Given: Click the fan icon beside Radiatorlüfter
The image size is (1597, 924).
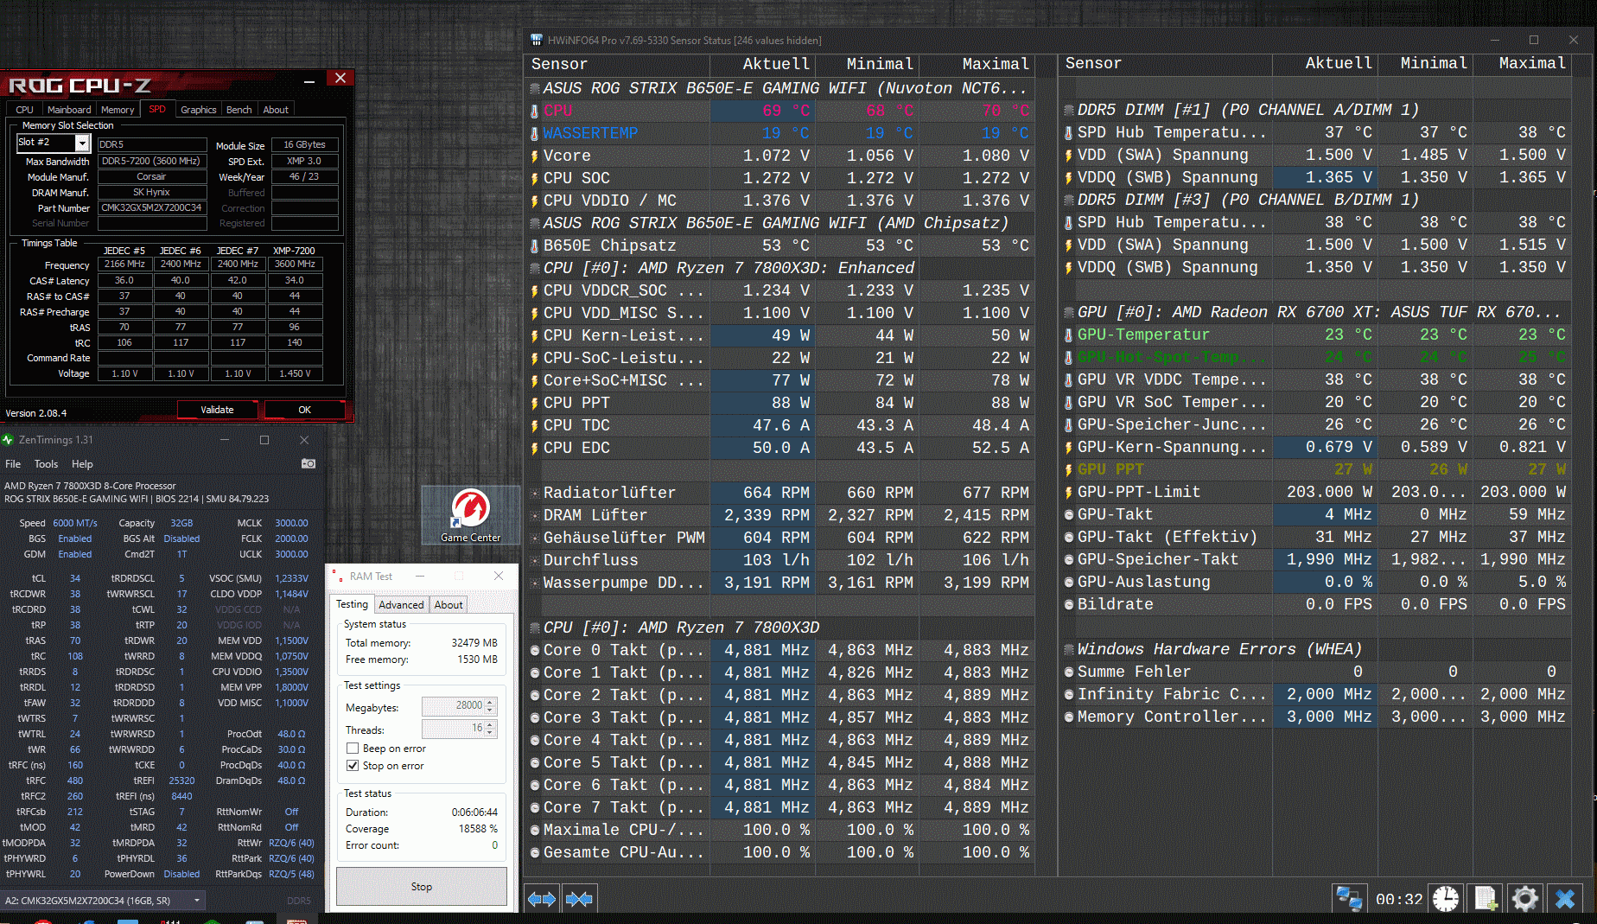Looking at the screenshot, I should point(535,493).
